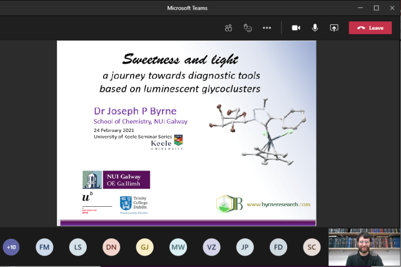Select the VZ participant avatar
Viewport: 401px width, 267px height.
211,247
